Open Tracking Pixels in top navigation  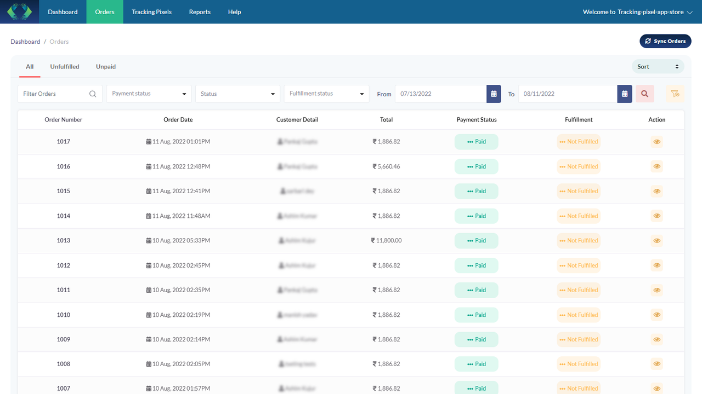(151, 11)
